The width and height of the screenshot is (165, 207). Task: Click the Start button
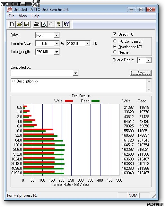[141, 73]
